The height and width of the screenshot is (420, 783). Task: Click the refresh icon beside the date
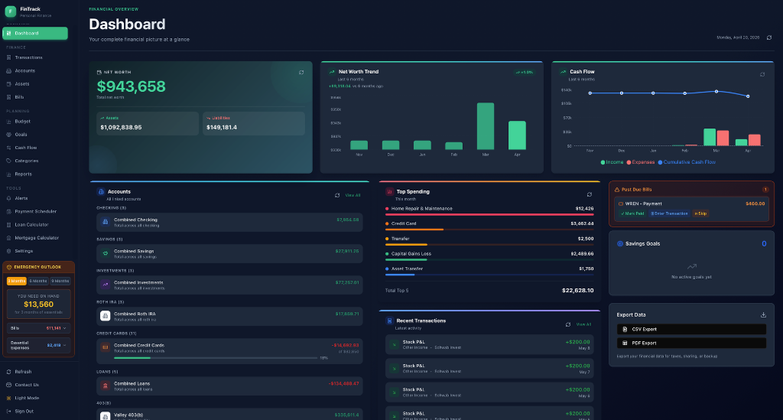pos(769,37)
